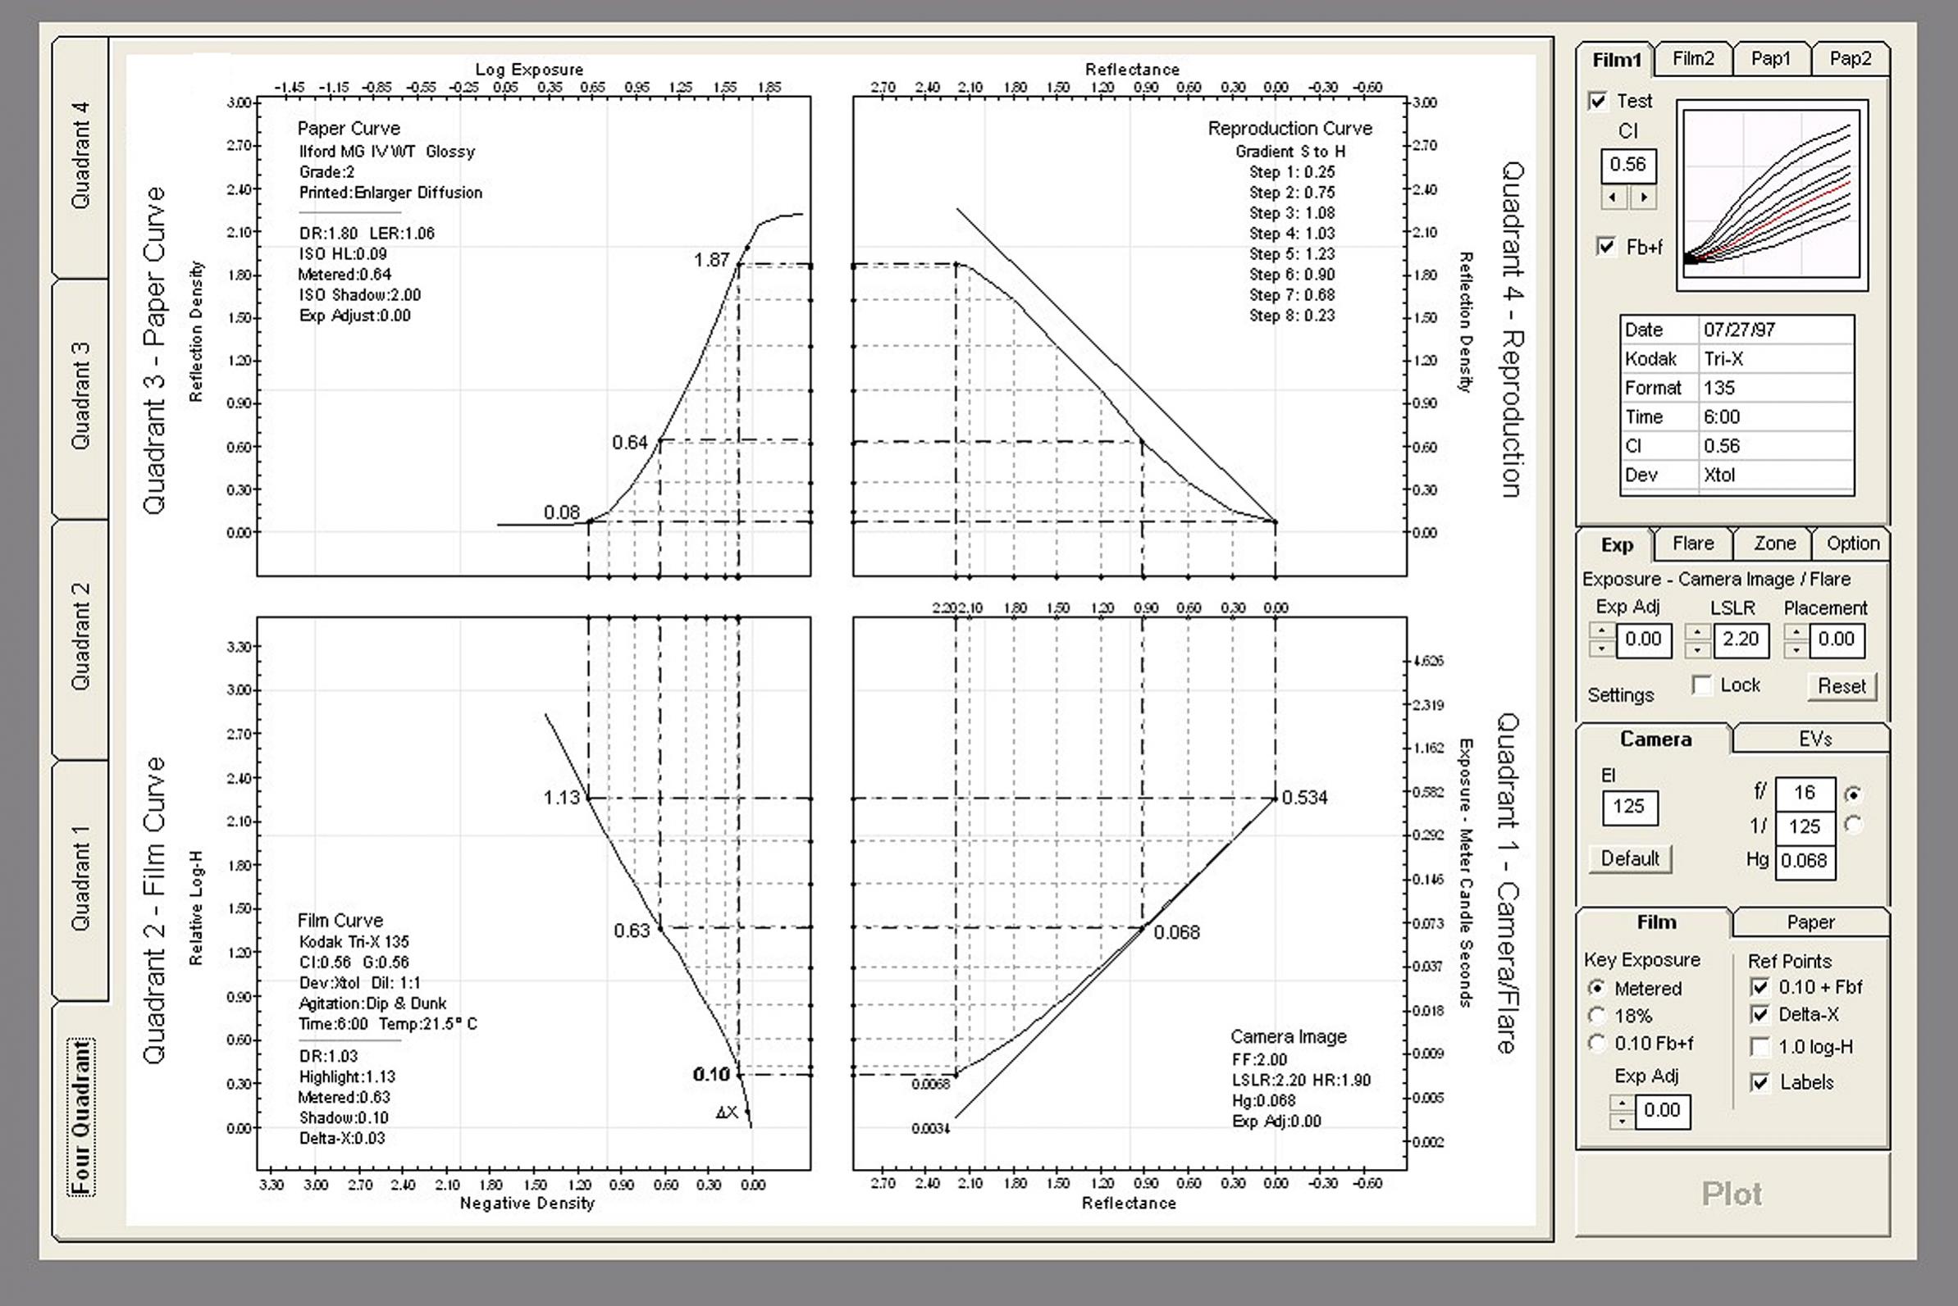Image resolution: width=1958 pixels, height=1306 pixels.
Task: Click the CI cell 0.56 in table
Action: click(x=1776, y=447)
